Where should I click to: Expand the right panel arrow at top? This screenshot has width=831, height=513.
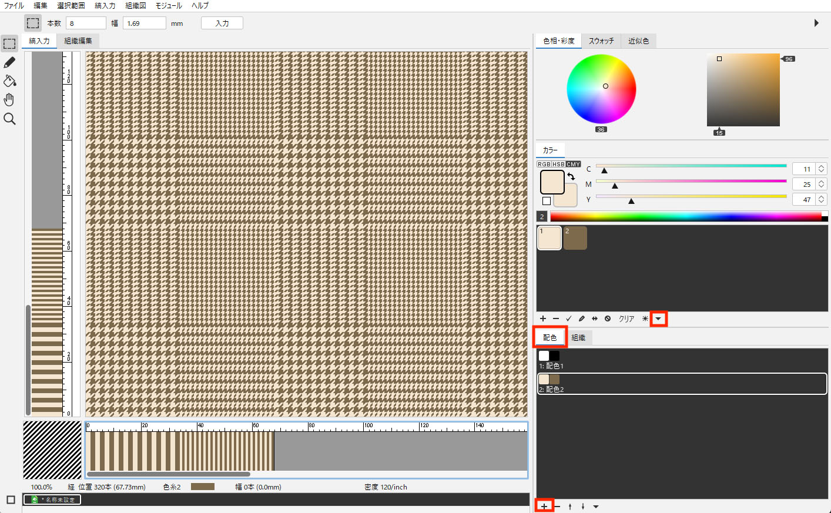816,23
